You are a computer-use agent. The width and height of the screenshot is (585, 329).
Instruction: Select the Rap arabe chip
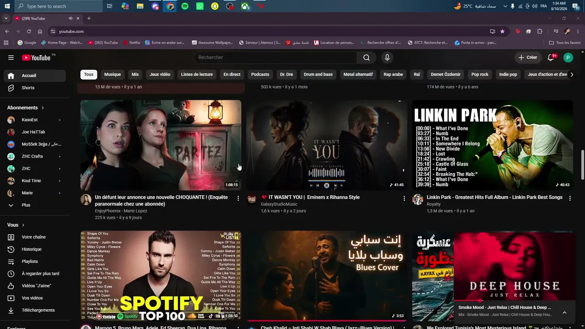pos(393,74)
